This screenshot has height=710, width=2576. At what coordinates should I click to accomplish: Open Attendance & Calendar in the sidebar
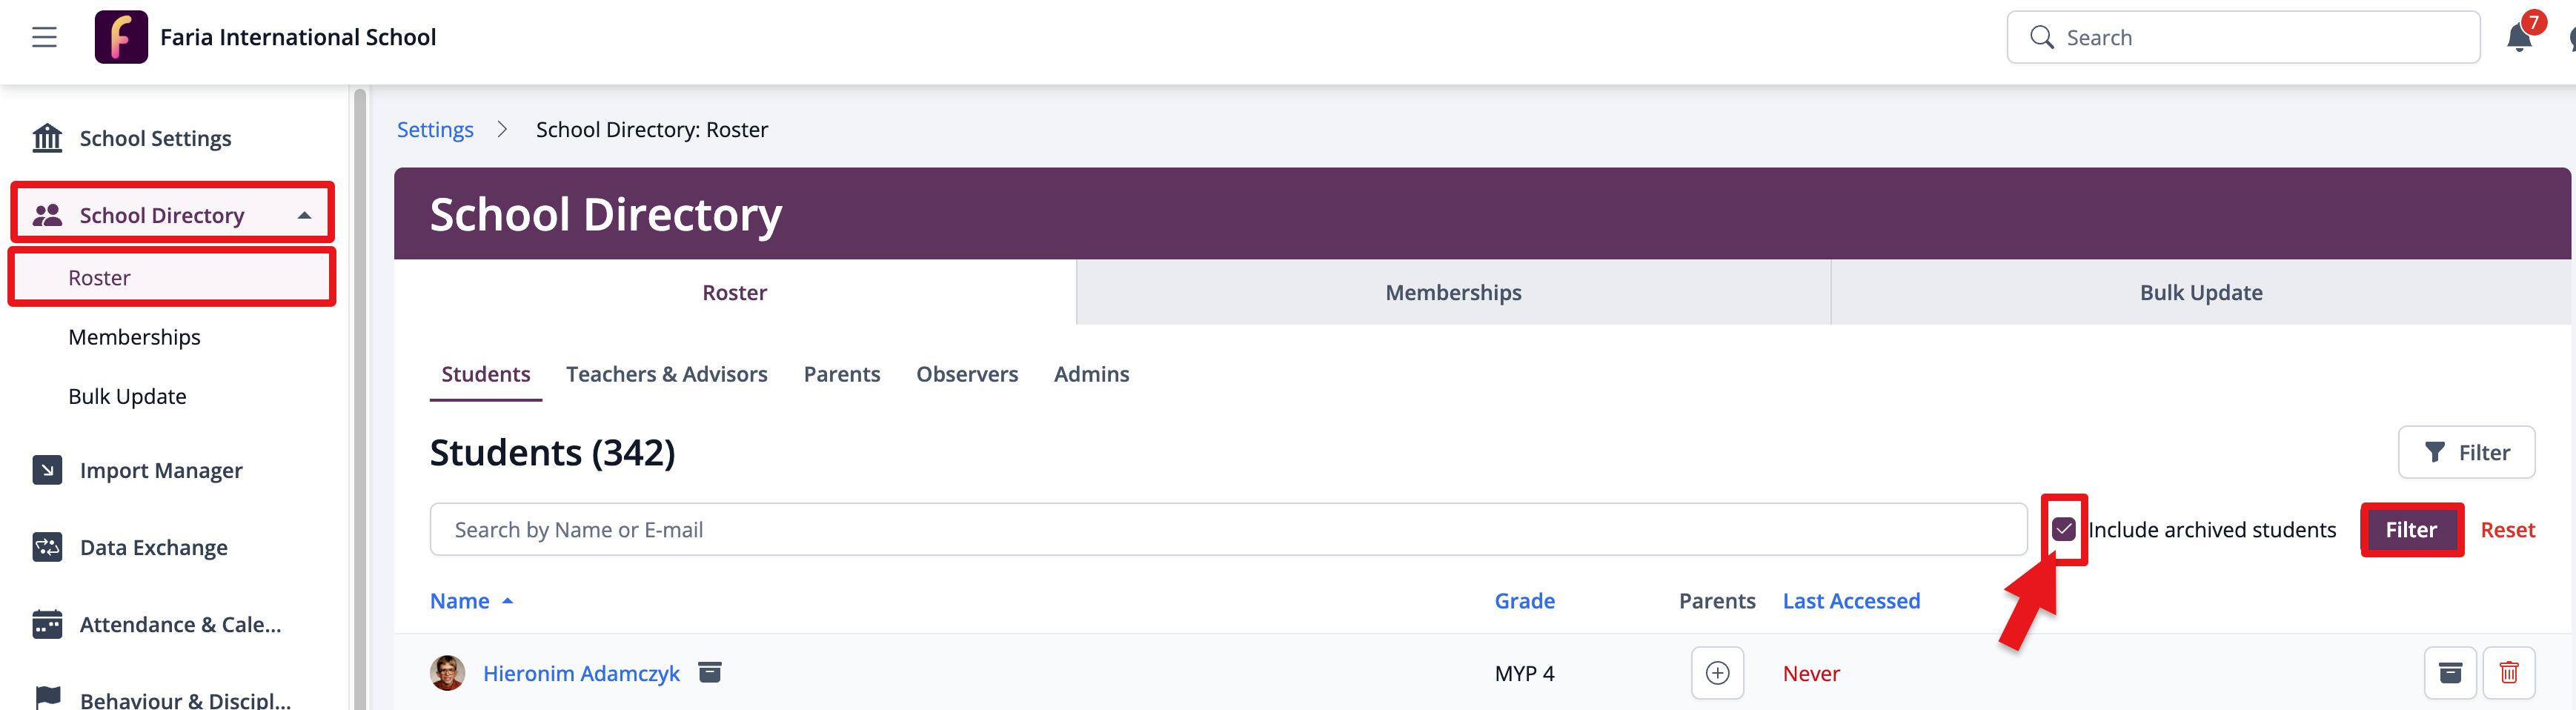click(x=180, y=624)
